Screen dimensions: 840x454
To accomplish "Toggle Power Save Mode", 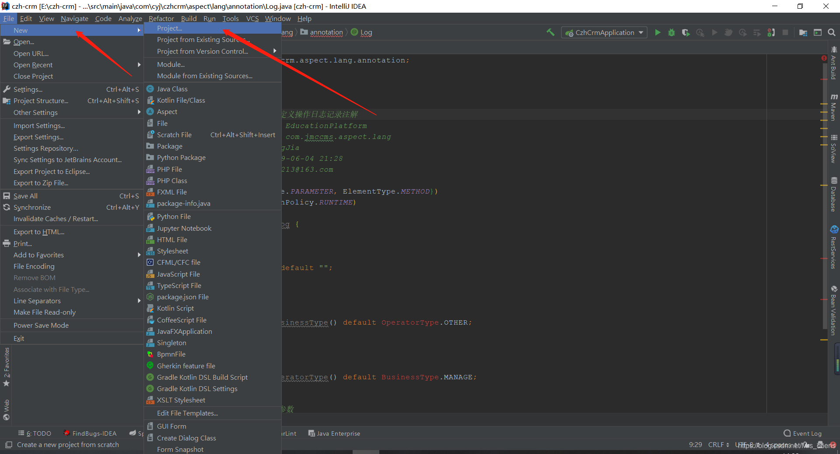I will tap(72, 325).
